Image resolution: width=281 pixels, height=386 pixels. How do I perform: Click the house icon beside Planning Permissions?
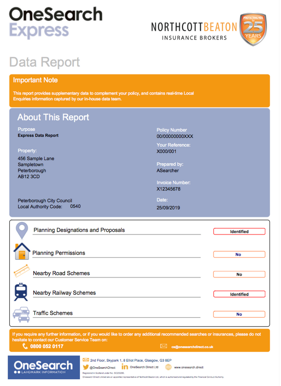tap(22, 251)
